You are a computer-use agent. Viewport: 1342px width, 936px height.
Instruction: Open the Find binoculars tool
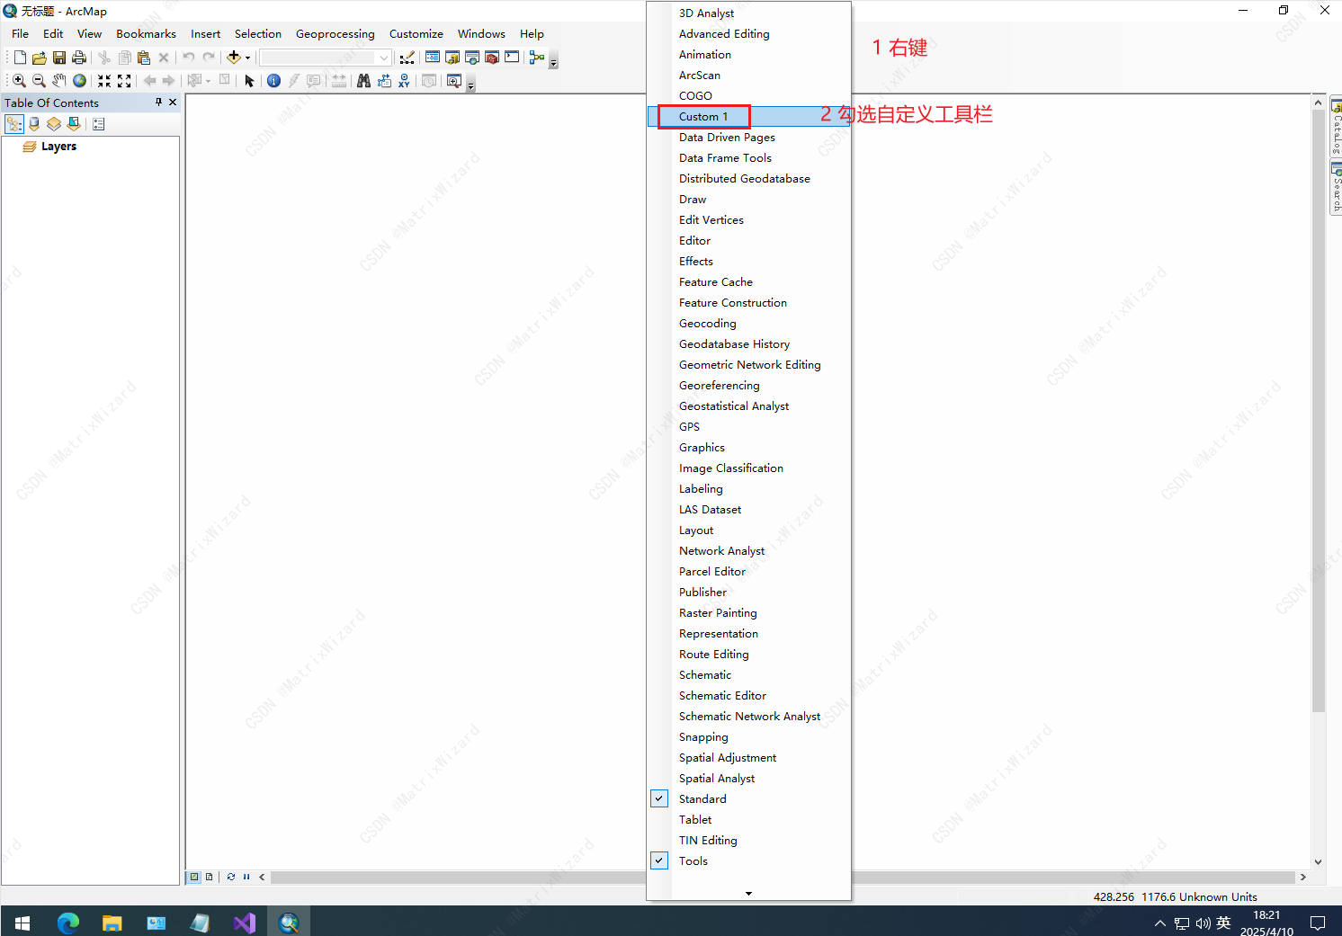(x=363, y=81)
